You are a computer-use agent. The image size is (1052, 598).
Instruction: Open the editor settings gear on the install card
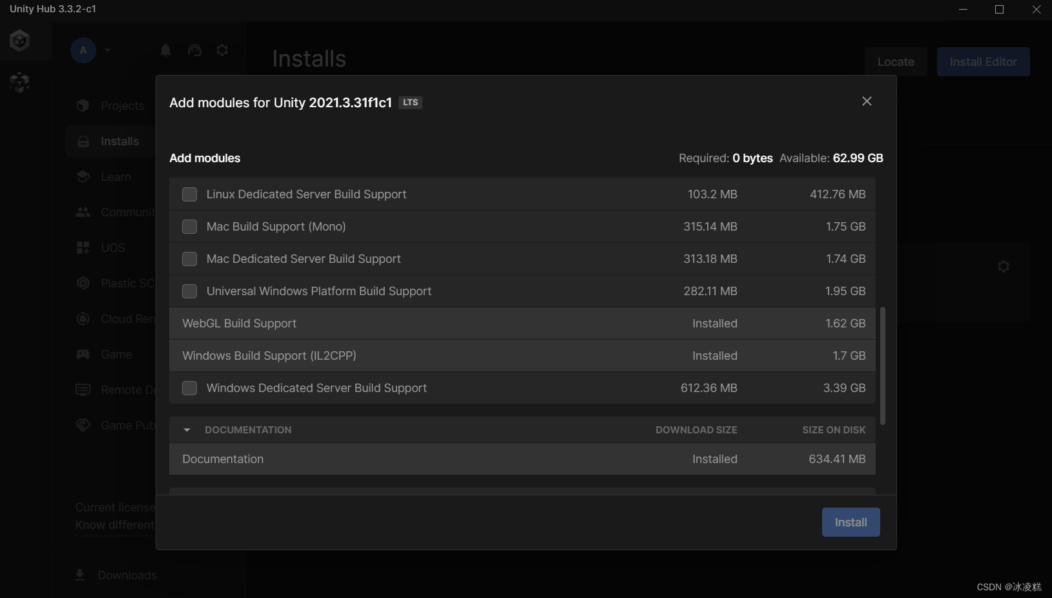[x=1003, y=266]
